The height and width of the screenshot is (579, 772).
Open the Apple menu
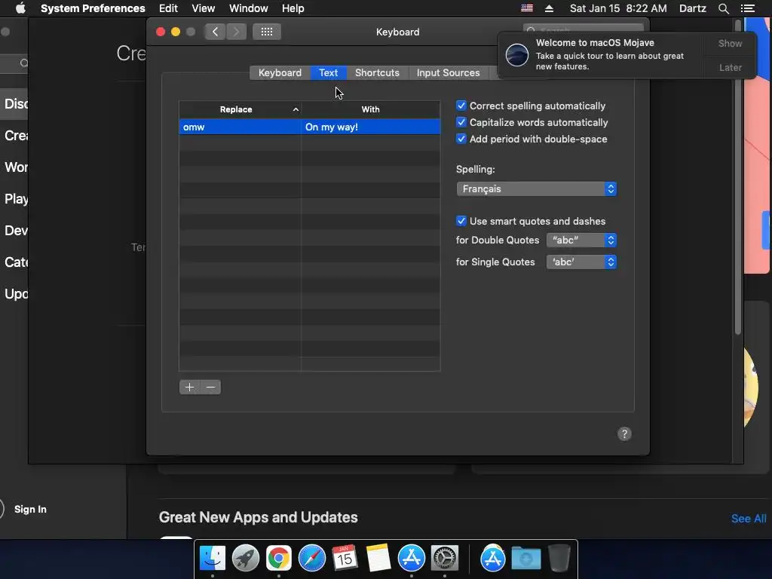[20, 8]
